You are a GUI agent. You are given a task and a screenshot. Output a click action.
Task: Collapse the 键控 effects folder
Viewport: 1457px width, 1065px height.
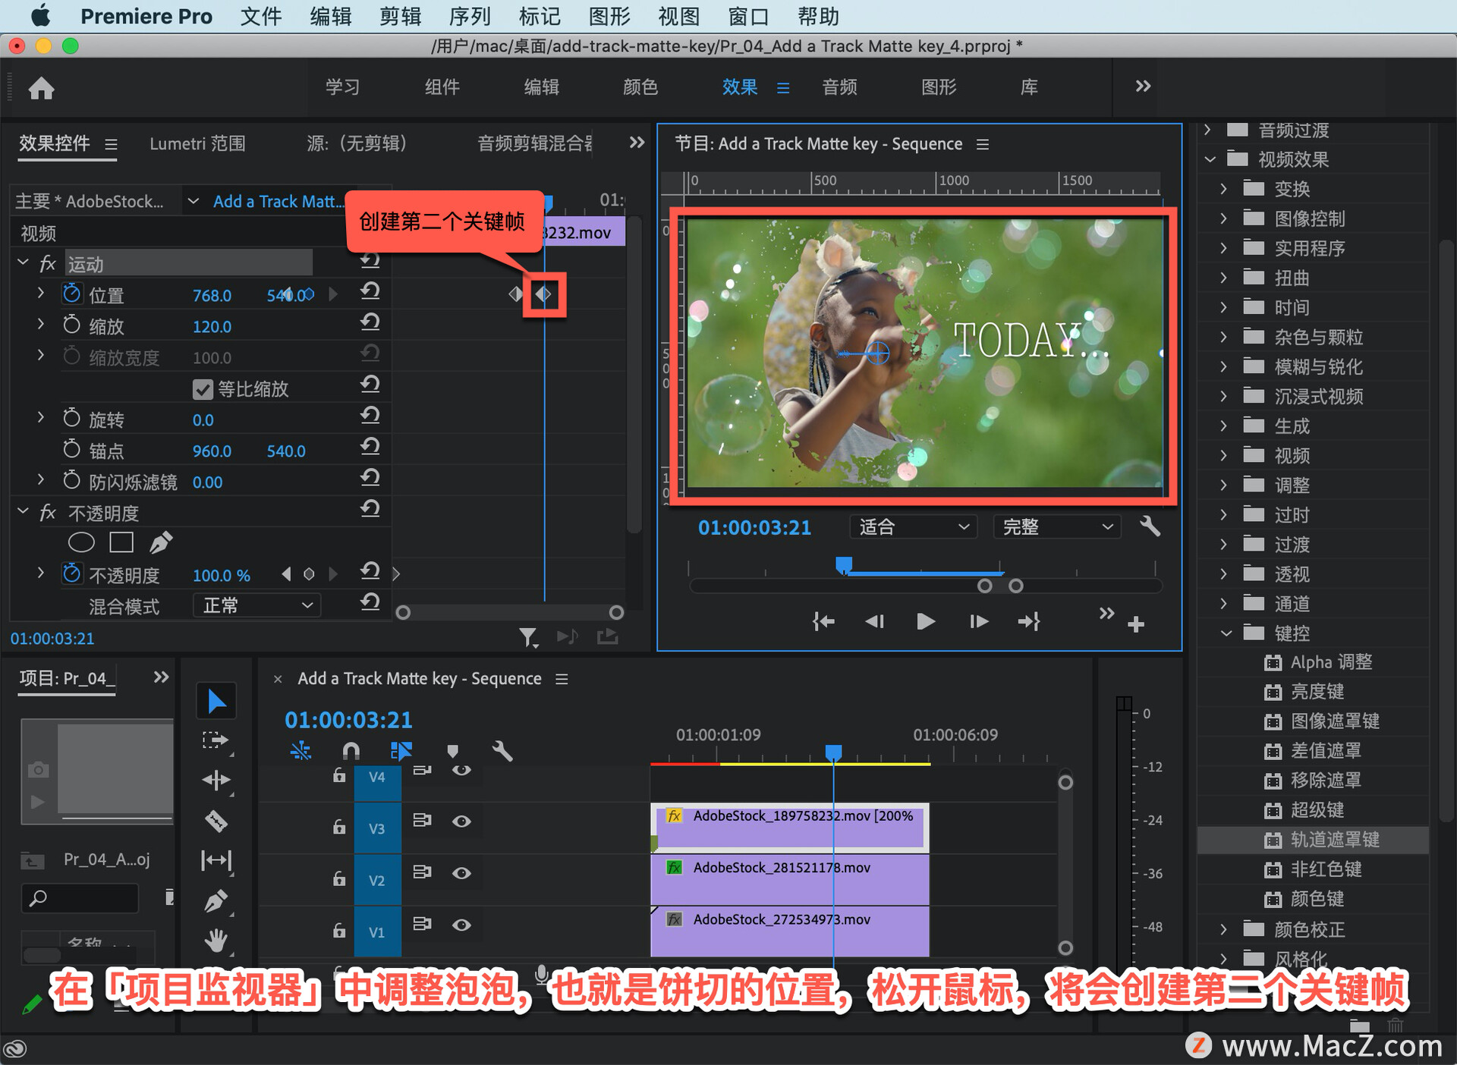click(x=1226, y=633)
